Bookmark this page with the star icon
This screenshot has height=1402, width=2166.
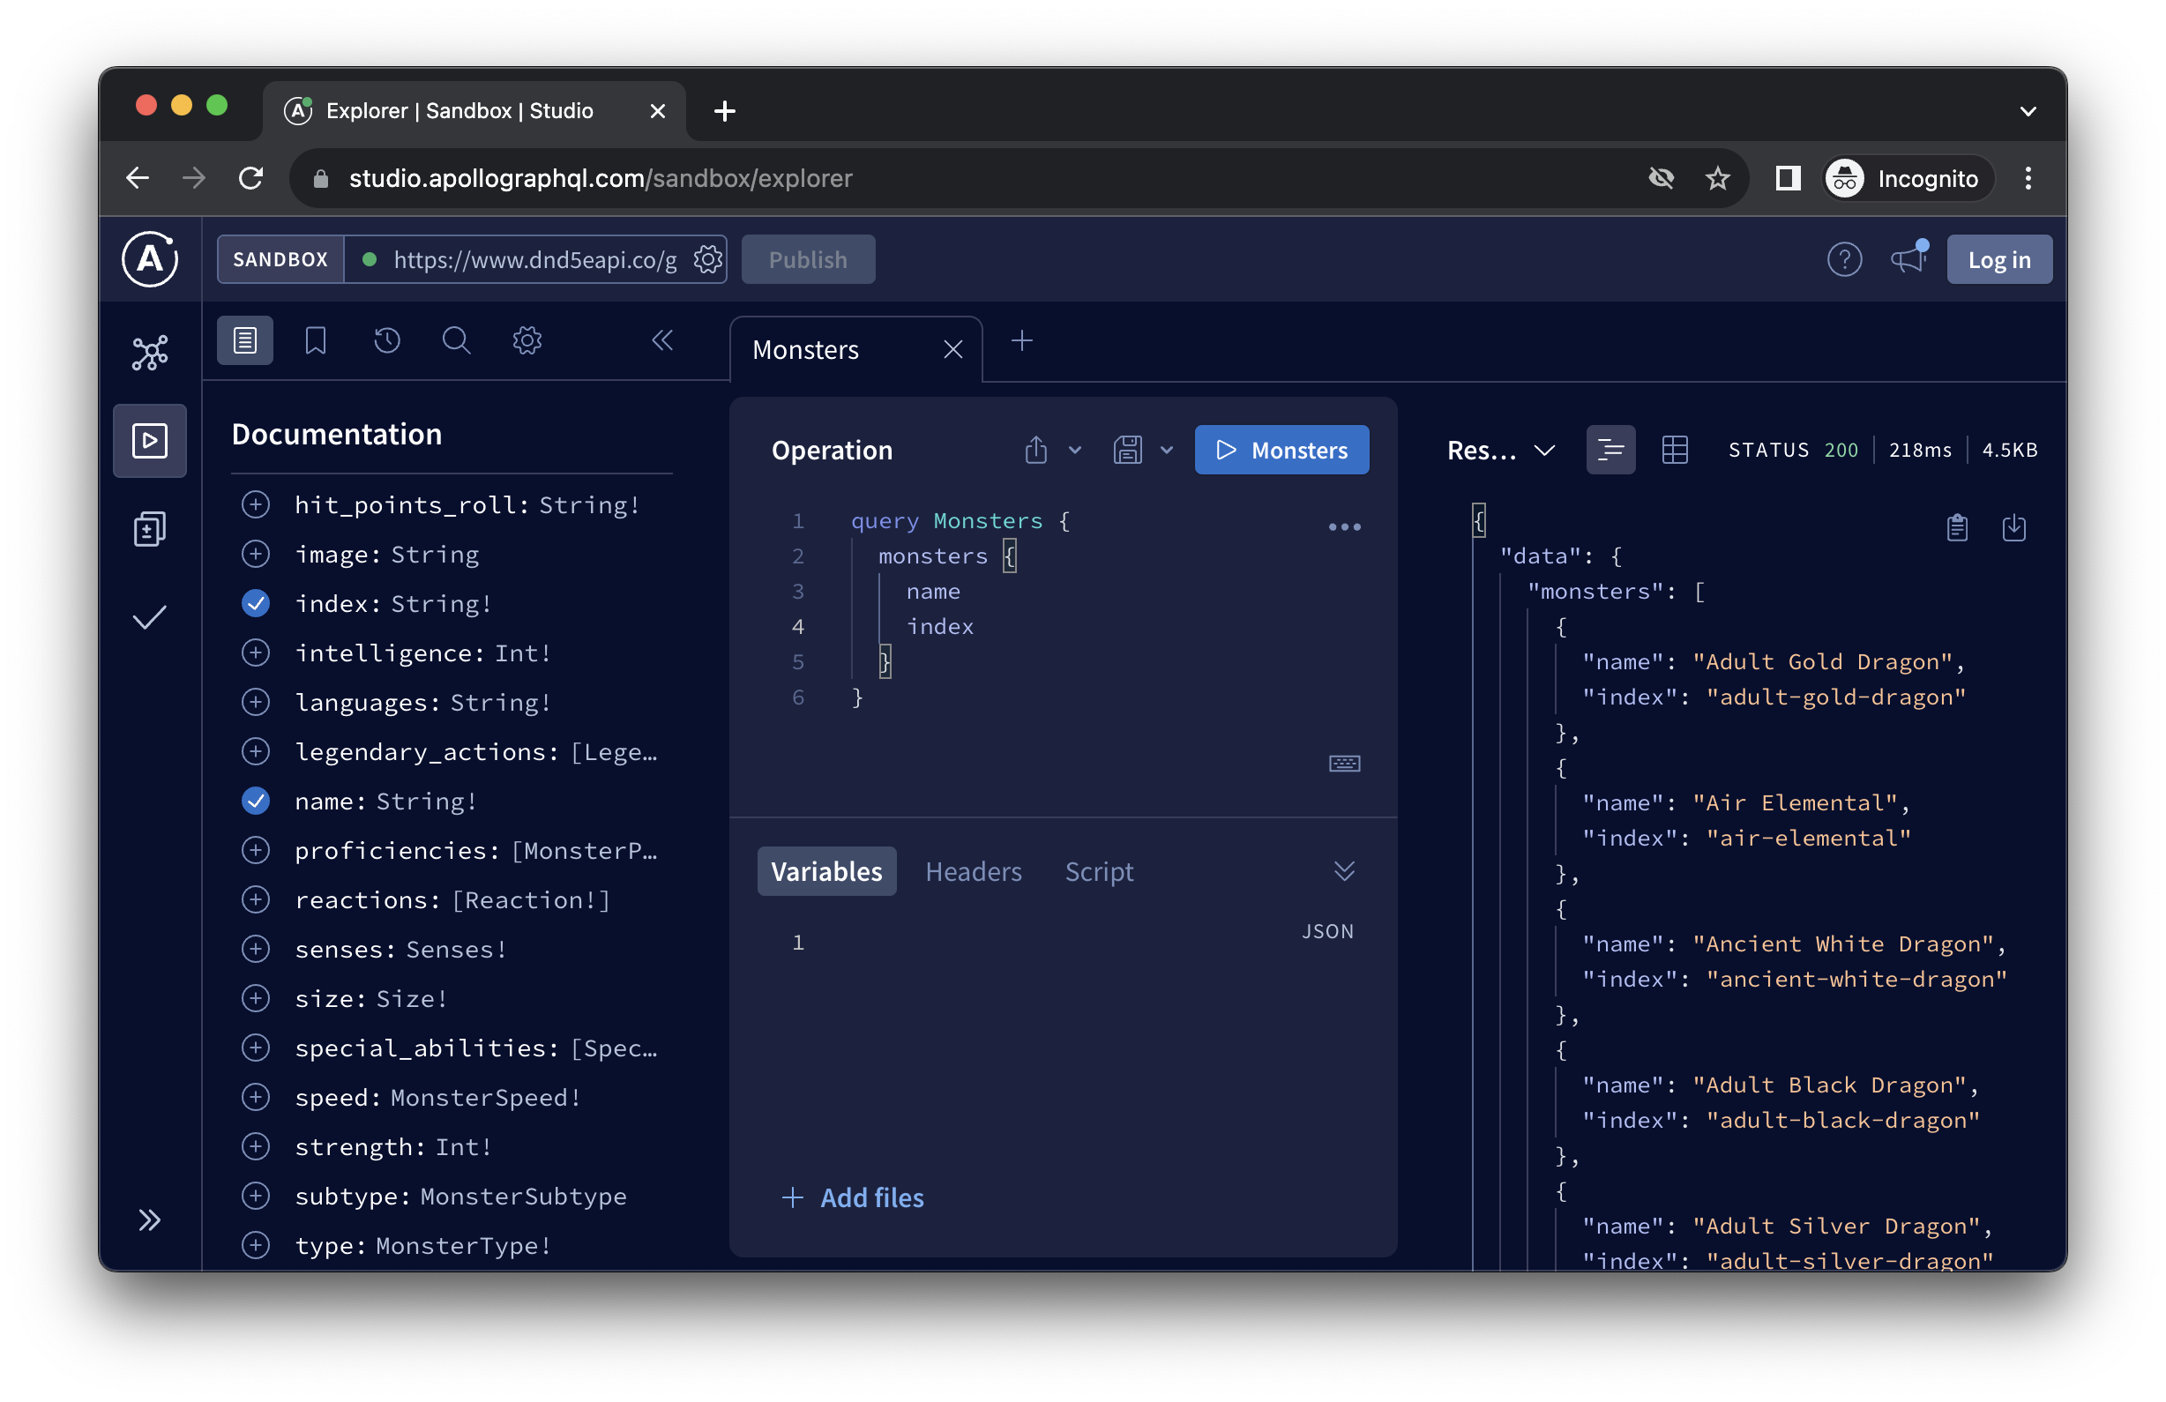click(x=1717, y=178)
